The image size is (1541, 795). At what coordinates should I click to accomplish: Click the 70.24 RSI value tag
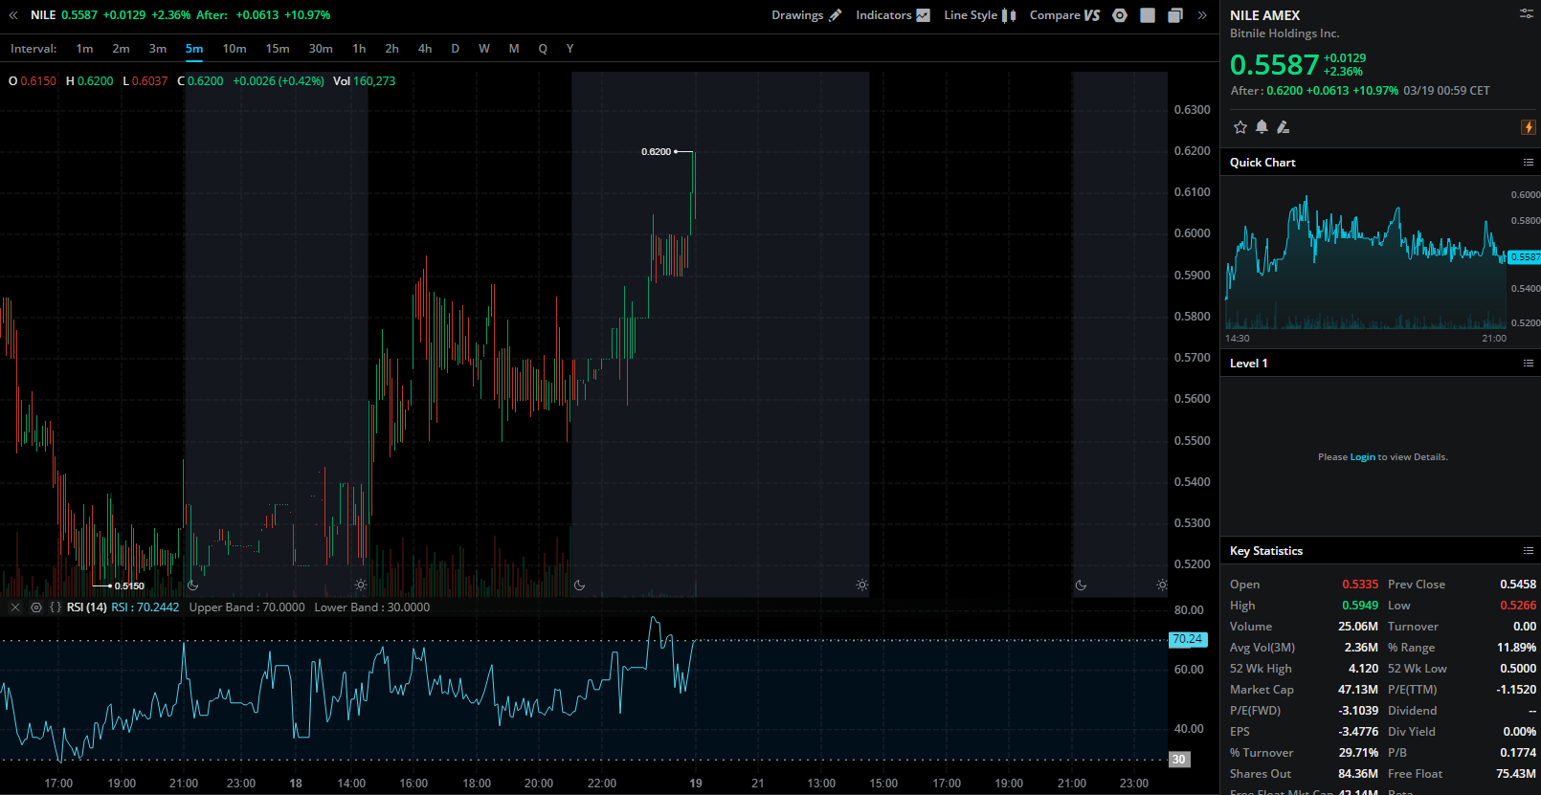[1188, 639]
